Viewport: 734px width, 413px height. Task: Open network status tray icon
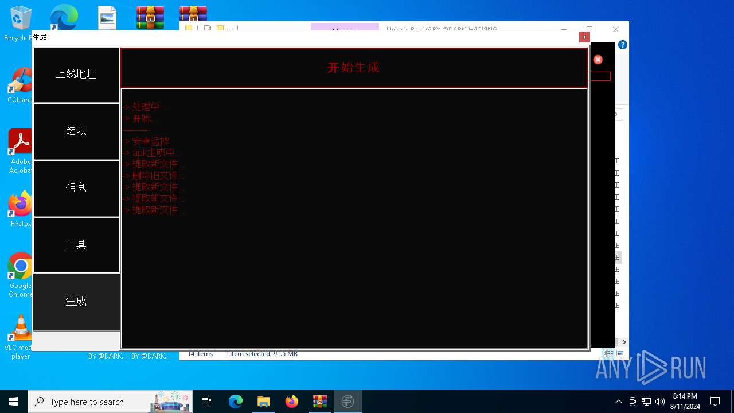(646, 402)
